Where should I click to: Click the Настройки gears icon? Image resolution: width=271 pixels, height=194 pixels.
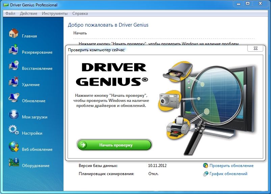tap(14, 130)
